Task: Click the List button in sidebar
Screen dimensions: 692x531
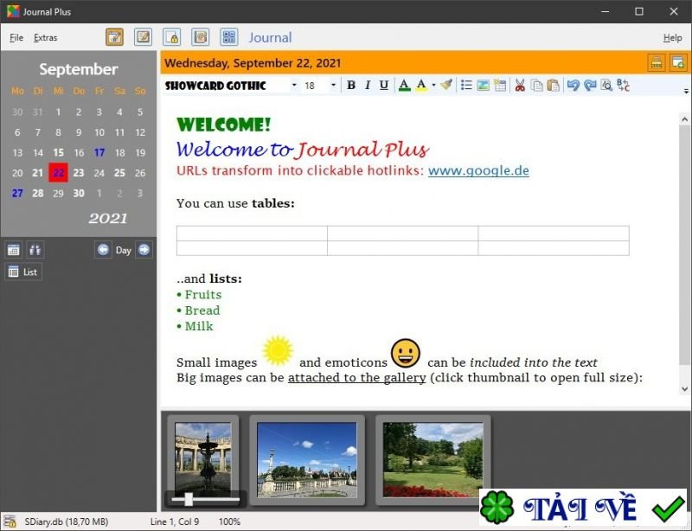Action: tap(23, 272)
